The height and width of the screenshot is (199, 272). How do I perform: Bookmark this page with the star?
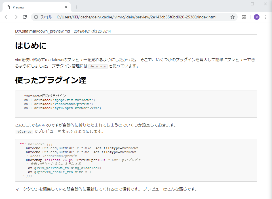coord(233,17)
